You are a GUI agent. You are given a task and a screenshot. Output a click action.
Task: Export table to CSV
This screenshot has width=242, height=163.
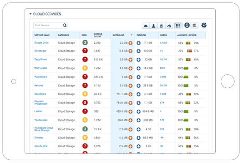coord(195,25)
